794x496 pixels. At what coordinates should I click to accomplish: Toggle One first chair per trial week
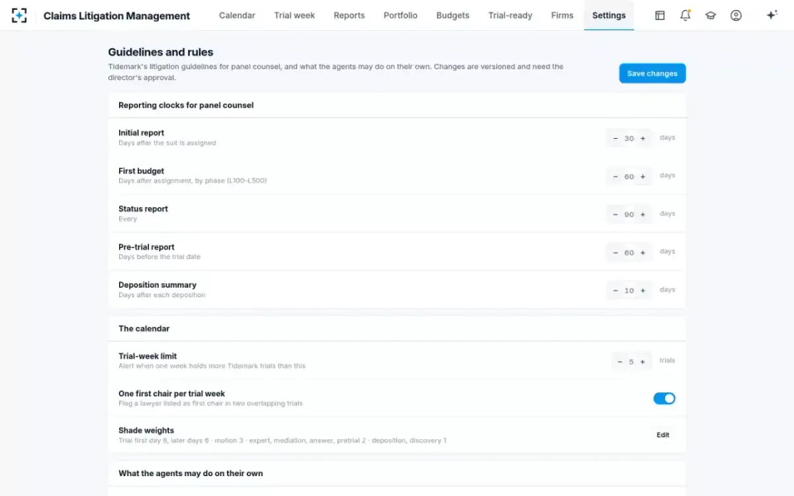(x=664, y=398)
